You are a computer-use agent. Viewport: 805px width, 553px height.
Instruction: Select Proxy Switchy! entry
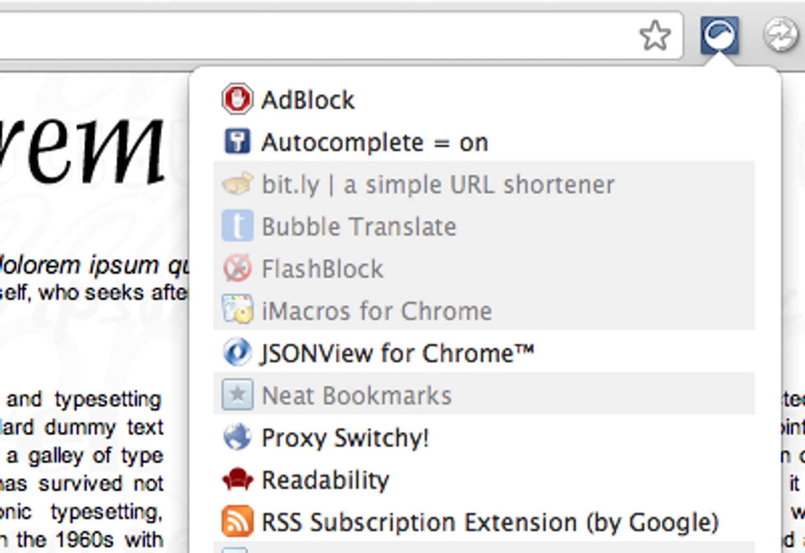coord(345,438)
